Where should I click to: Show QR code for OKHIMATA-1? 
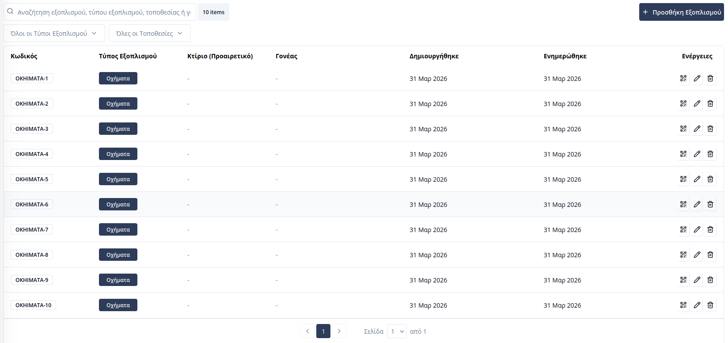683,78
